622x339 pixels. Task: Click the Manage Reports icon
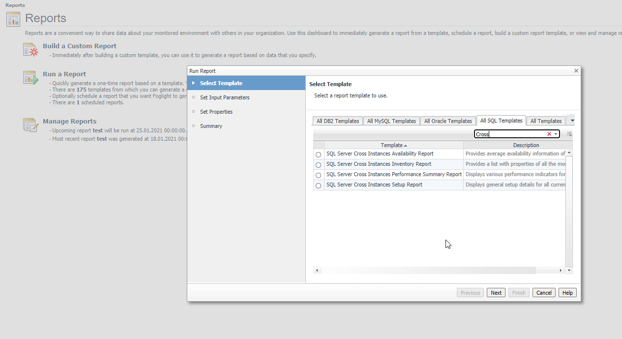click(x=30, y=125)
